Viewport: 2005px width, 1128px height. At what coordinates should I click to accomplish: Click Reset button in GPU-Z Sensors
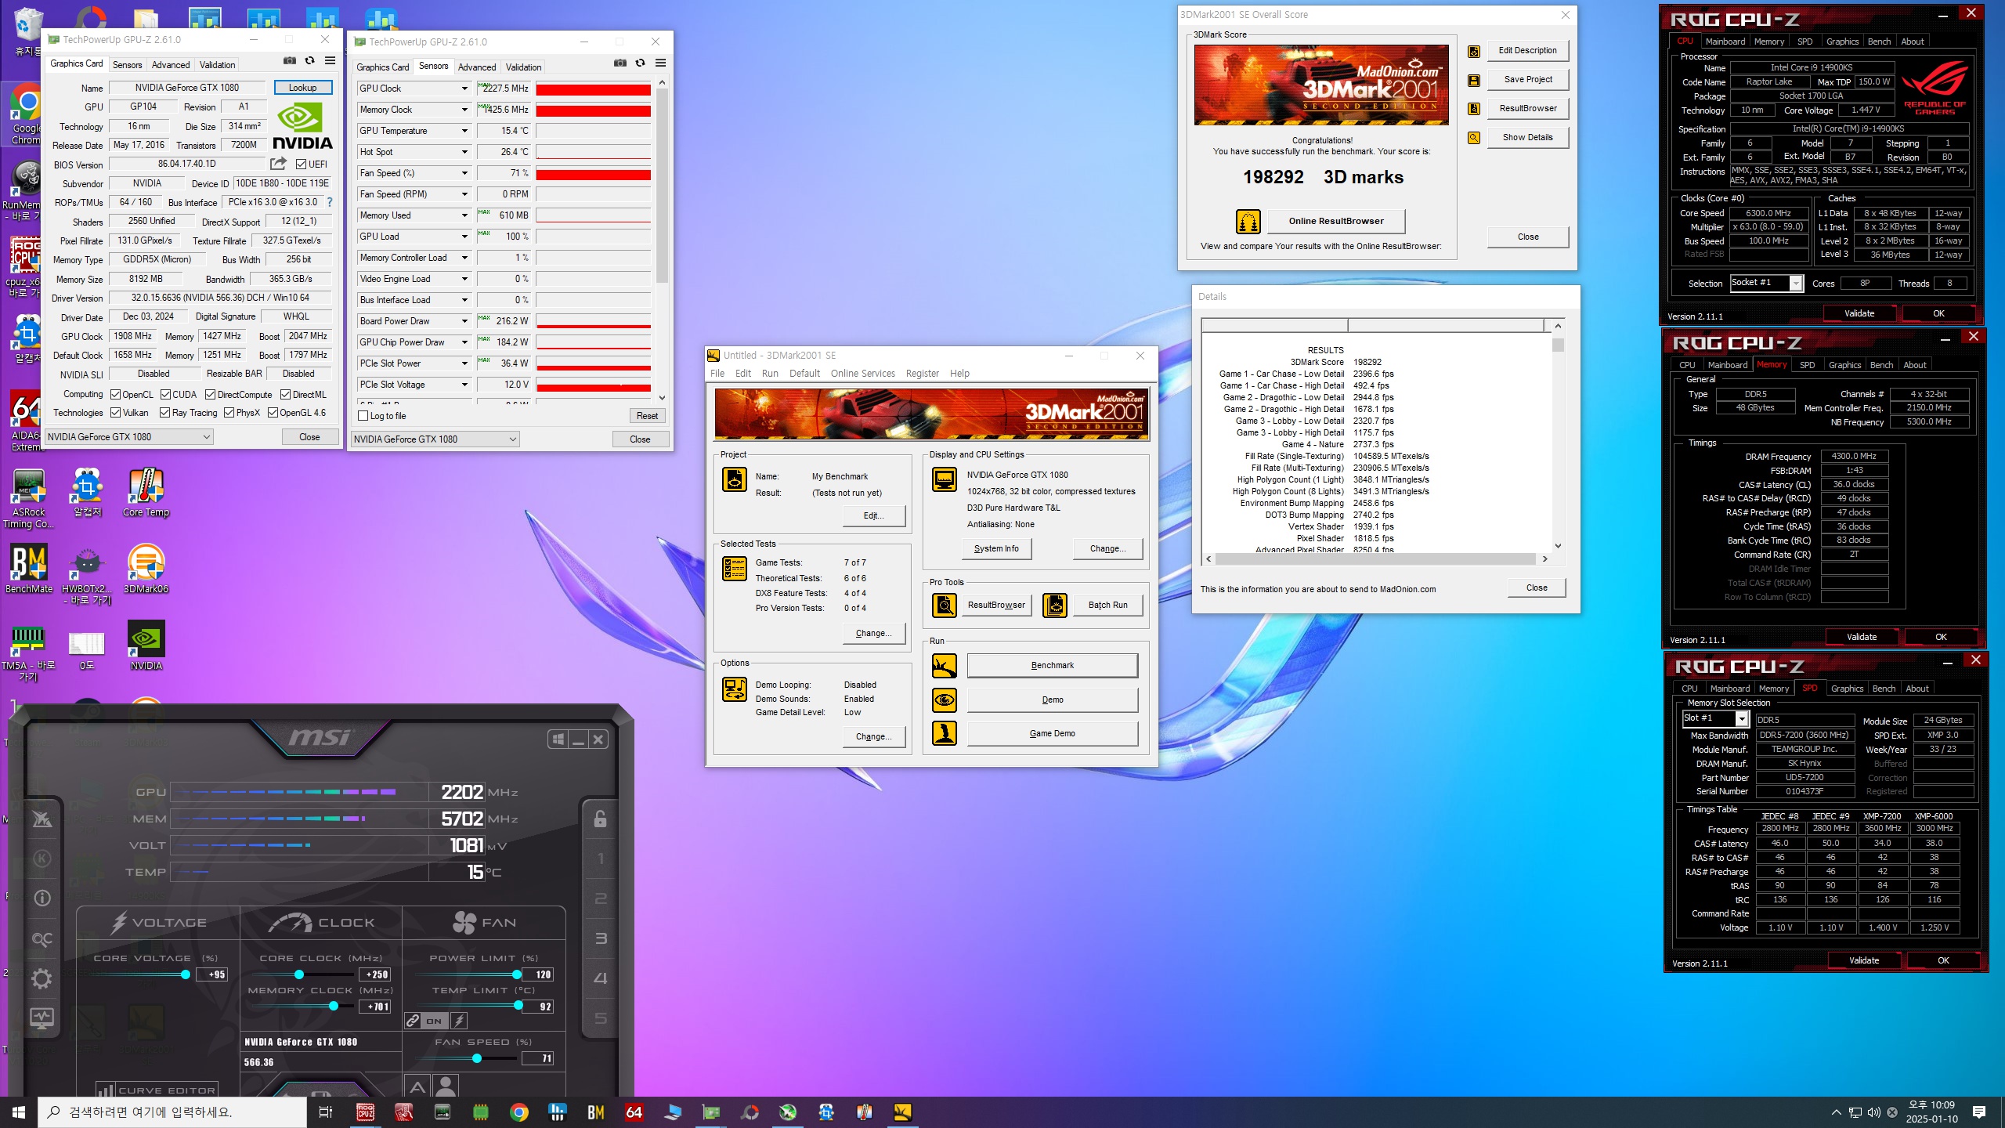(647, 416)
